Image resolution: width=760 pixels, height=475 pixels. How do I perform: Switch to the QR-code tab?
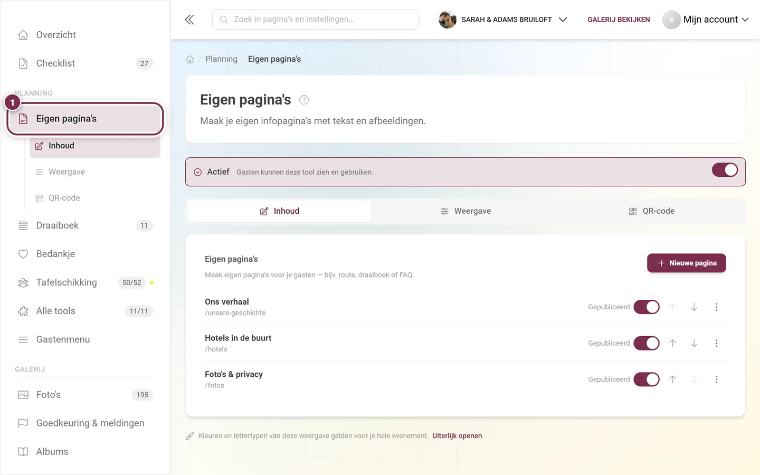tap(652, 211)
